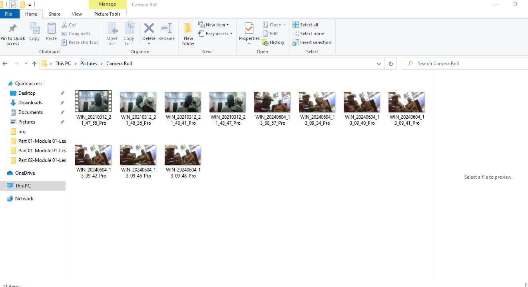The height and width of the screenshot is (287, 528).
Task: Click the Copy path icon
Action: coord(64,34)
